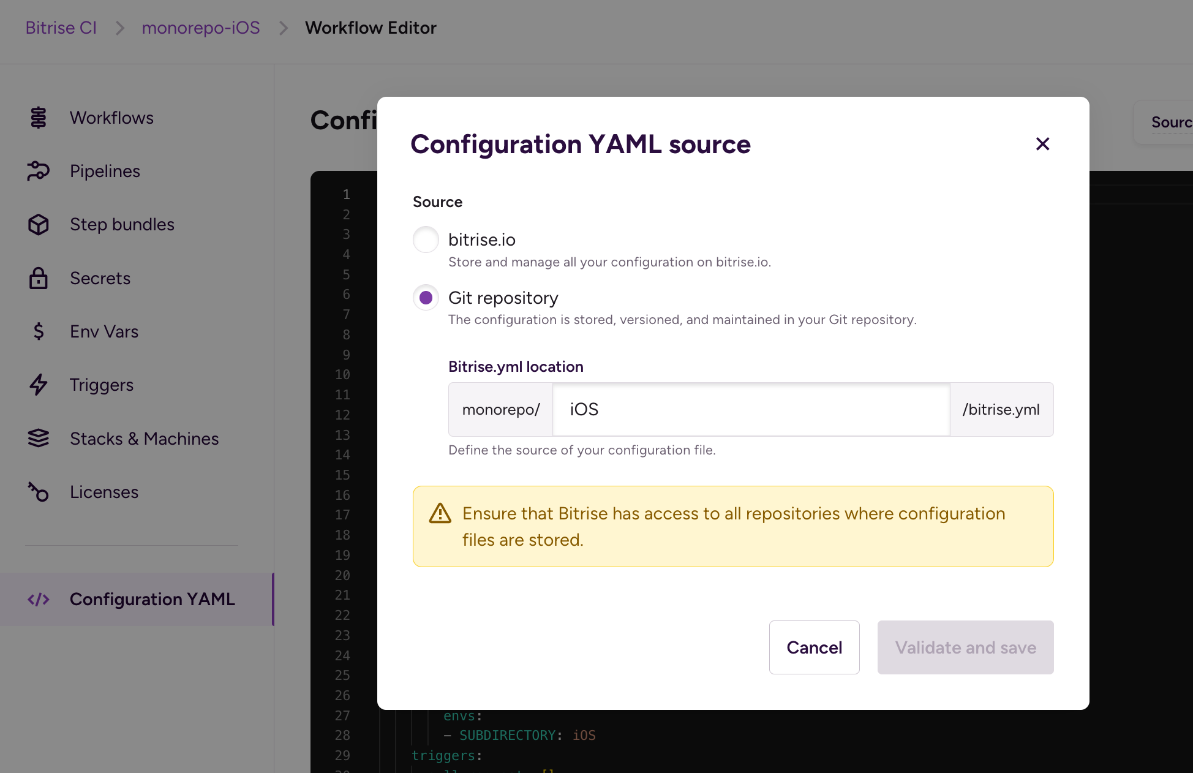Click the 'Workflow Editor' breadcrumb text
Viewport: 1193px width, 773px height.
click(371, 28)
